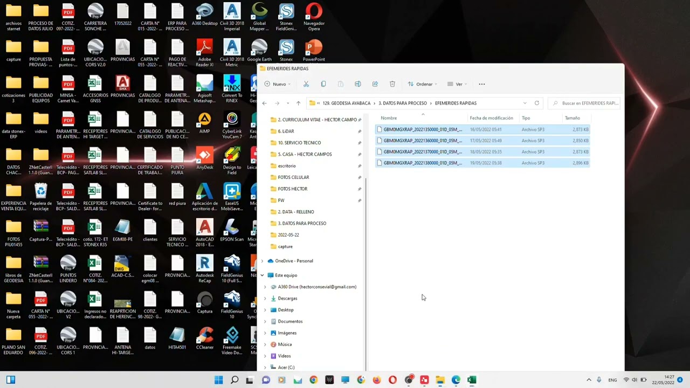Collapse the Este equipo tree node
This screenshot has height=388, width=690.
click(x=263, y=275)
